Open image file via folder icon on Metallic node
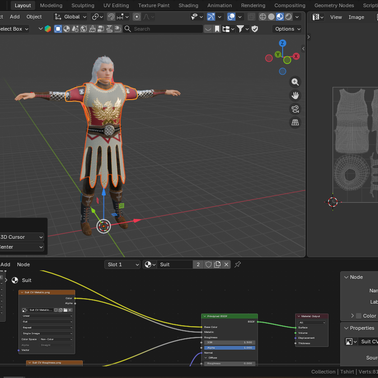The height and width of the screenshot is (378, 378). (x=65, y=310)
